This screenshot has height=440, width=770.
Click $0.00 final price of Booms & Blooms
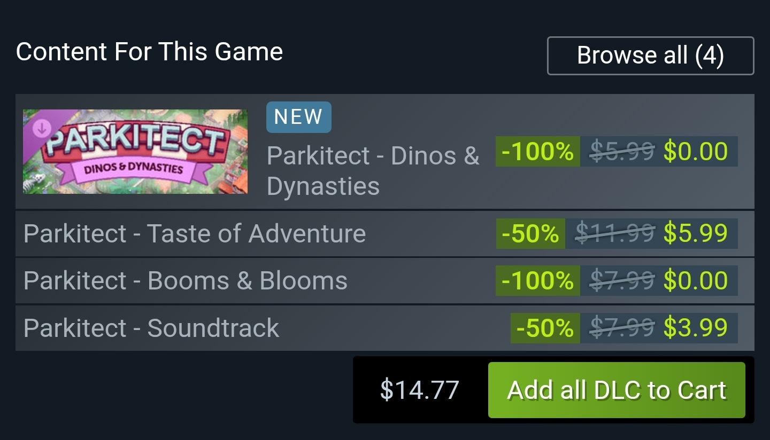tap(696, 281)
